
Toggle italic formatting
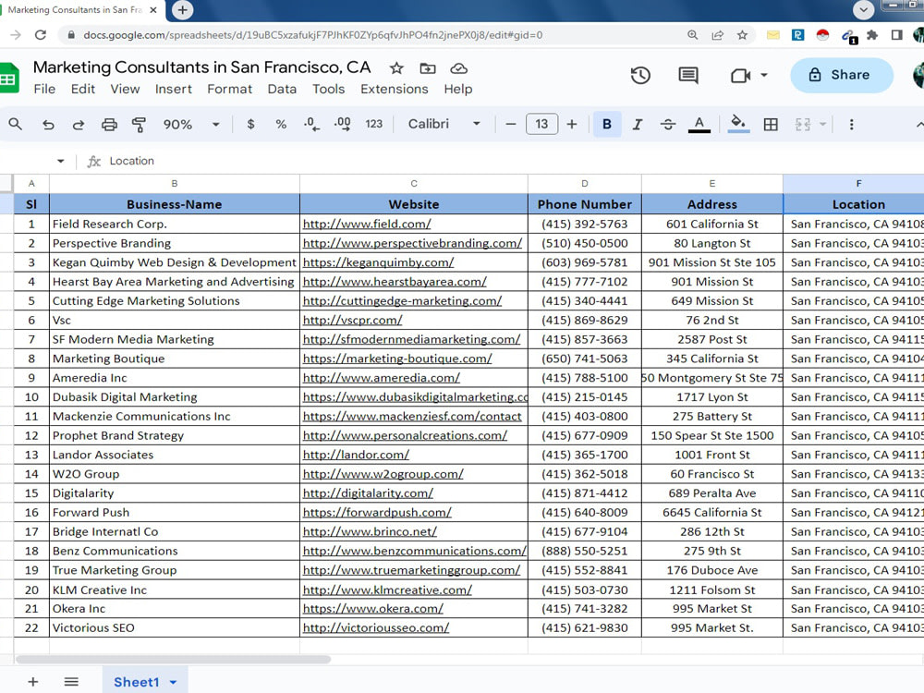[x=637, y=125]
